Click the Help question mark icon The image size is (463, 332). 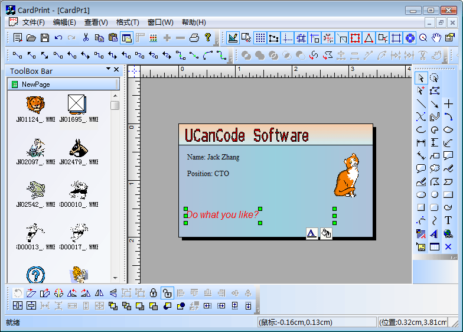(x=208, y=38)
